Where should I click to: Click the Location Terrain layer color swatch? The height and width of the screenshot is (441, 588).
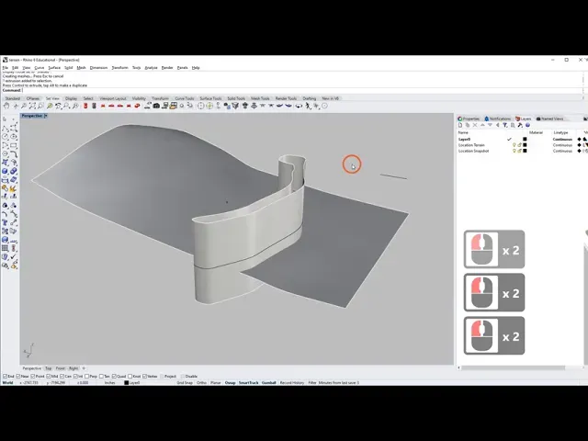[x=525, y=145]
